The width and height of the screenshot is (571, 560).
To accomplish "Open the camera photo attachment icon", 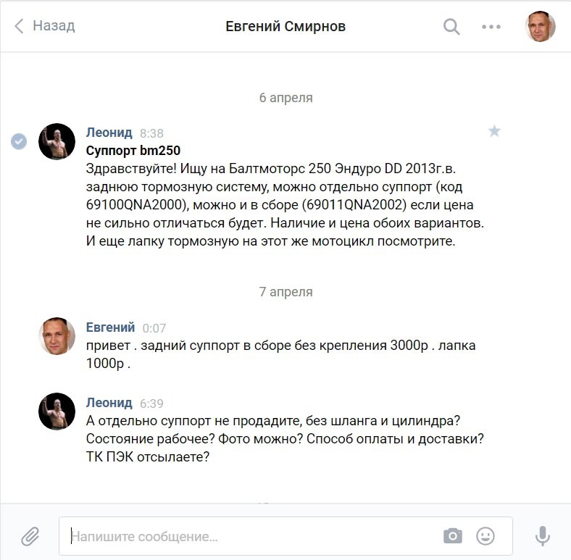I will 453,536.
